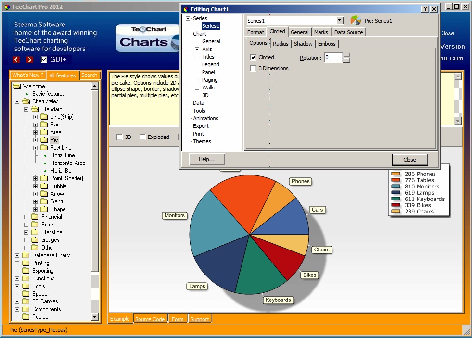
Task: Open the Search tab
Action: [89, 75]
